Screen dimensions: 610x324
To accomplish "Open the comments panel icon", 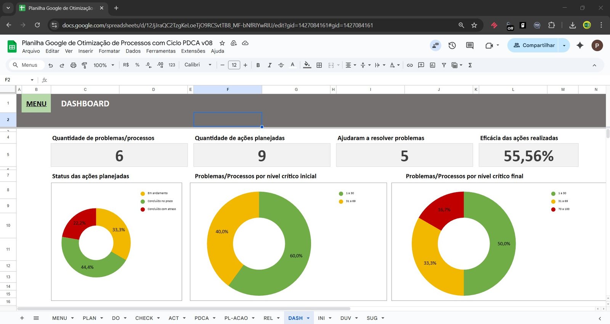I will point(470,45).
